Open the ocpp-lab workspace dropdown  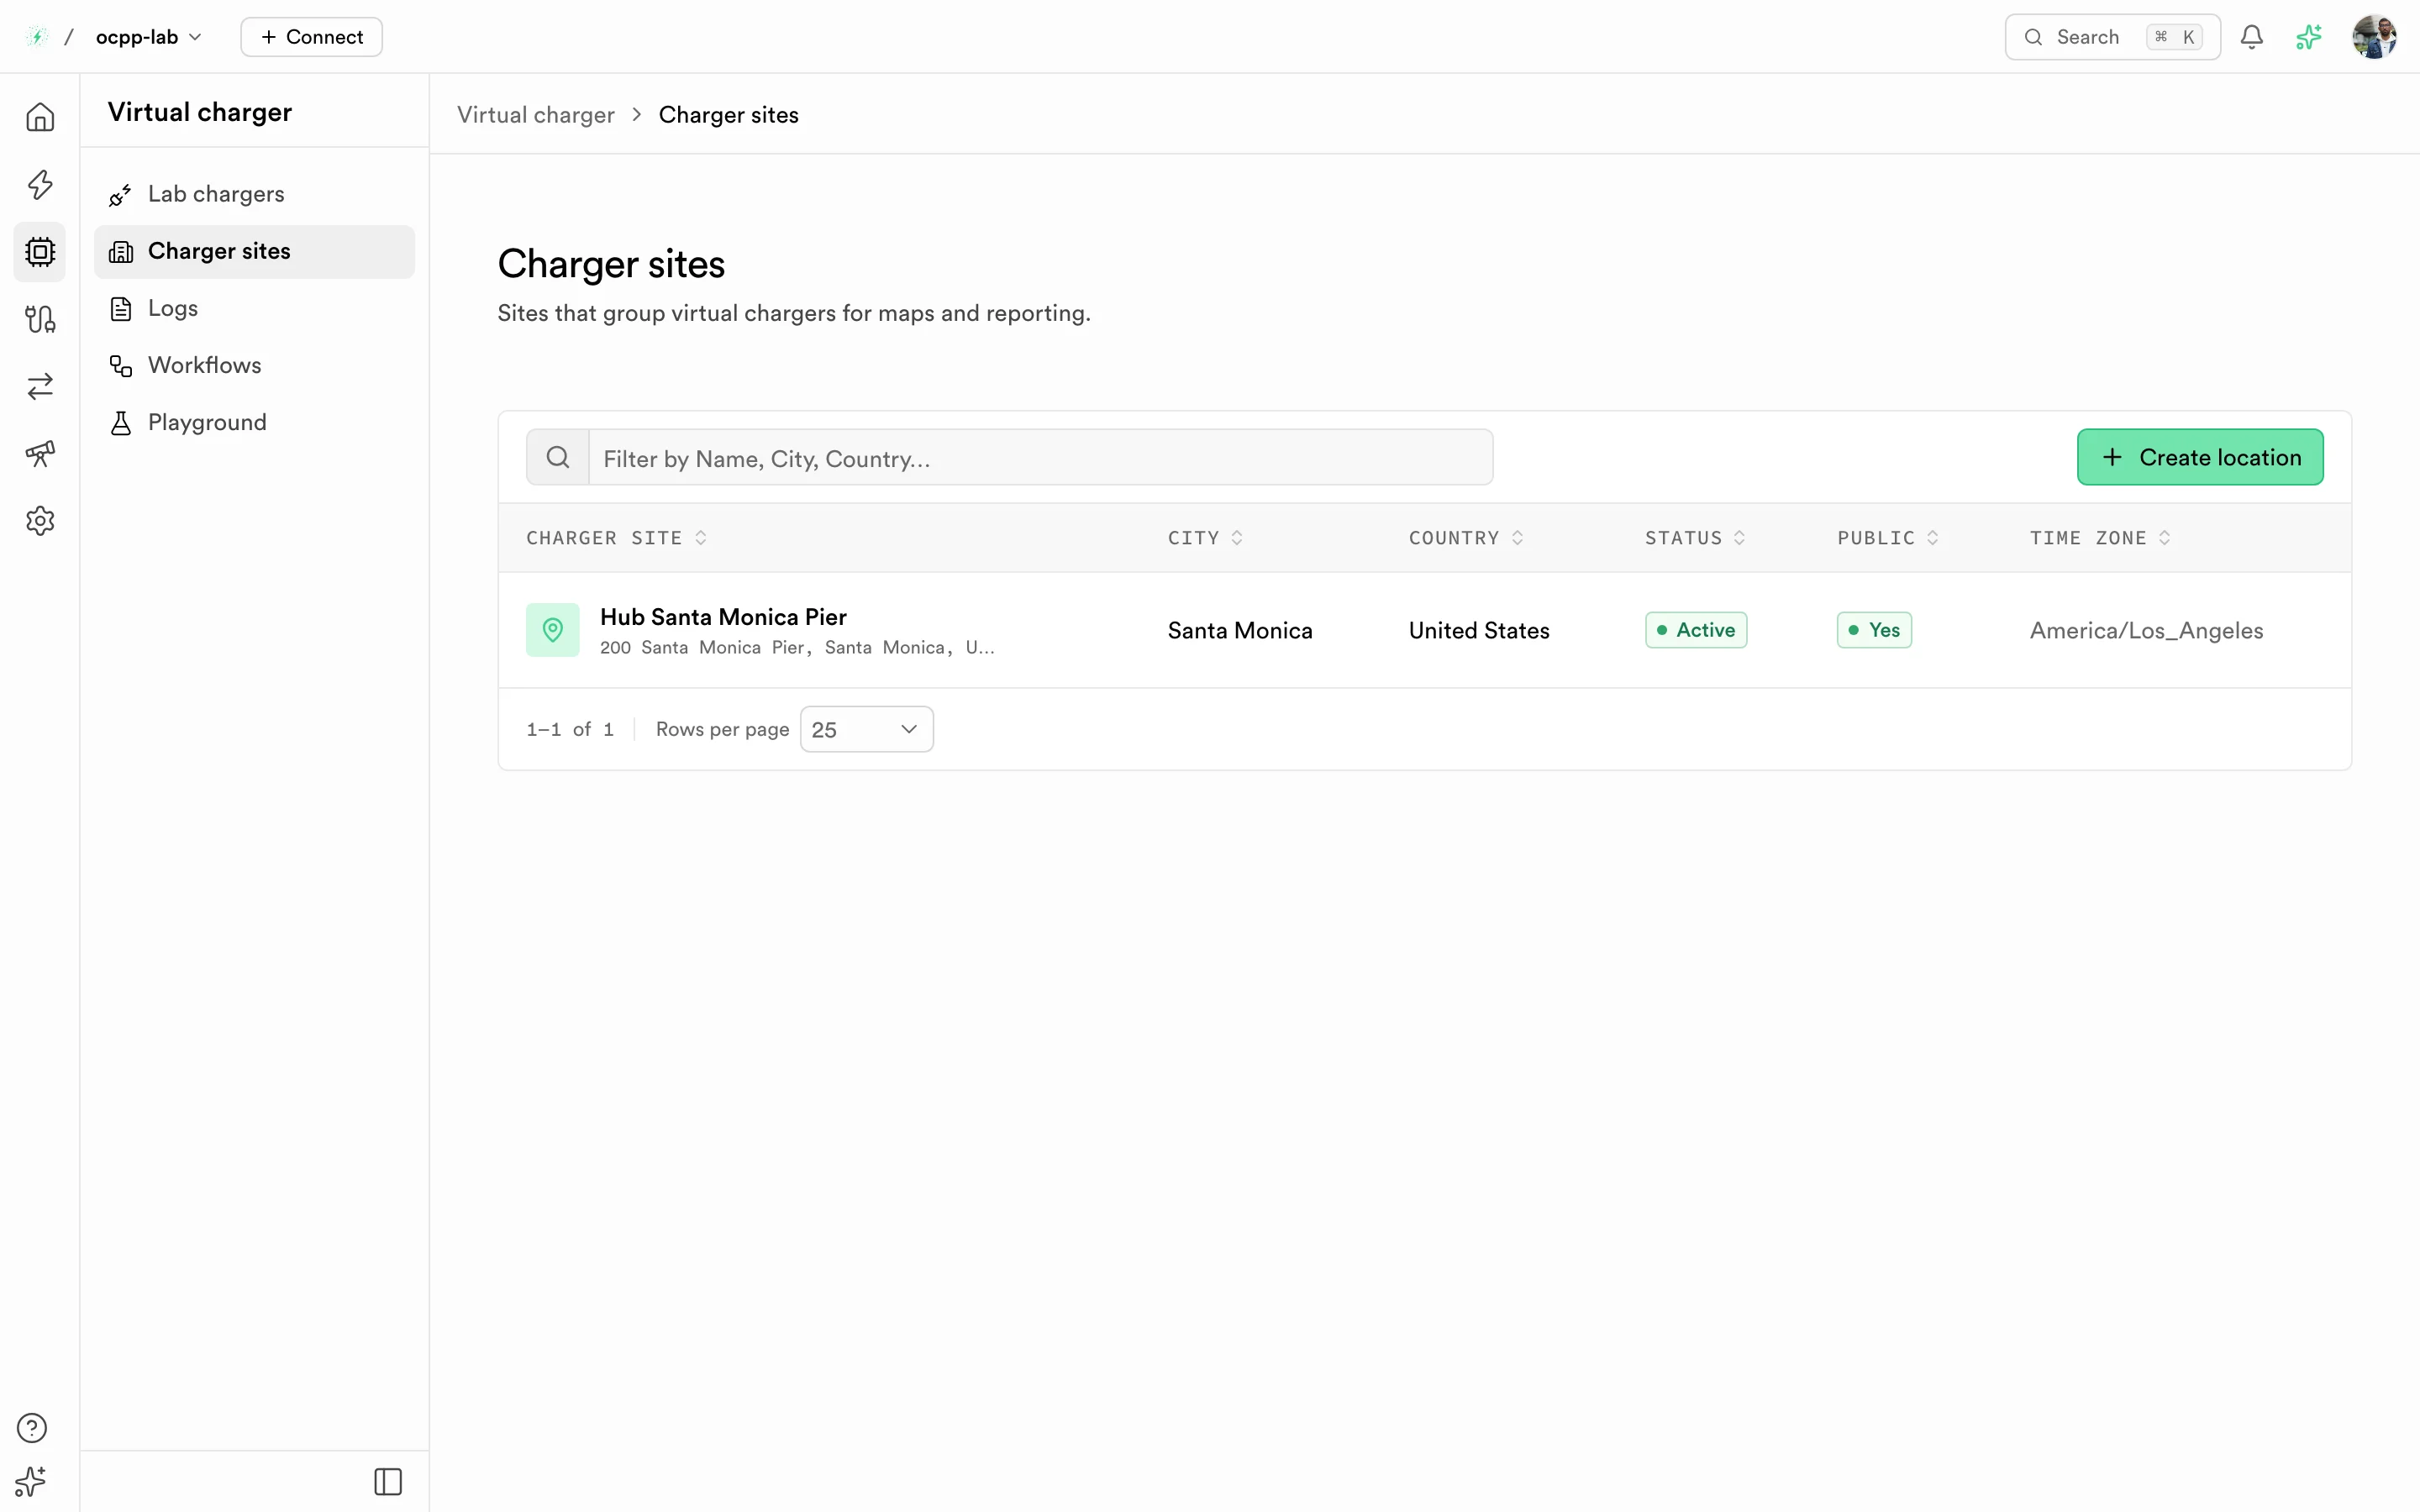click(x=148, y=37)
